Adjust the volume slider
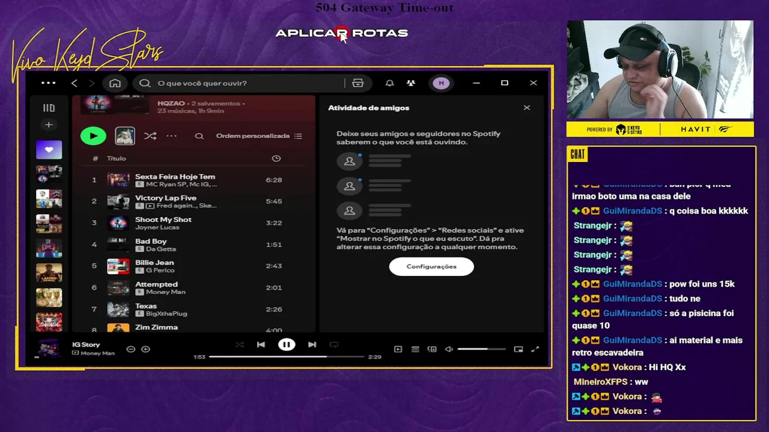 pos(481,349)
